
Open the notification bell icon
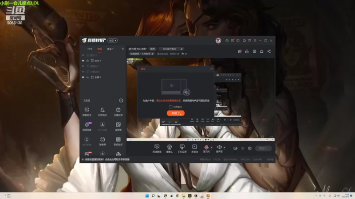(x=261, y=51)
